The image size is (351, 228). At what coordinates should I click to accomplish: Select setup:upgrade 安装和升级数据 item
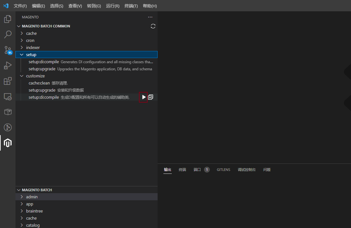point(86,90)
